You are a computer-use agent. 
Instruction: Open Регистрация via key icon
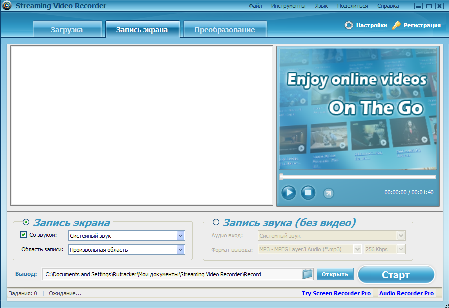pos(396,25)
